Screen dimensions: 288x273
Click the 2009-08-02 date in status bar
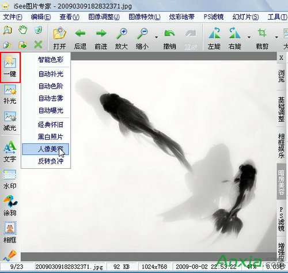[192, 267]
